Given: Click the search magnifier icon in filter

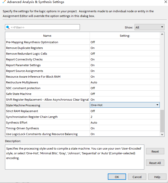Looking at the screenshot, I should (x=8, y=27).
